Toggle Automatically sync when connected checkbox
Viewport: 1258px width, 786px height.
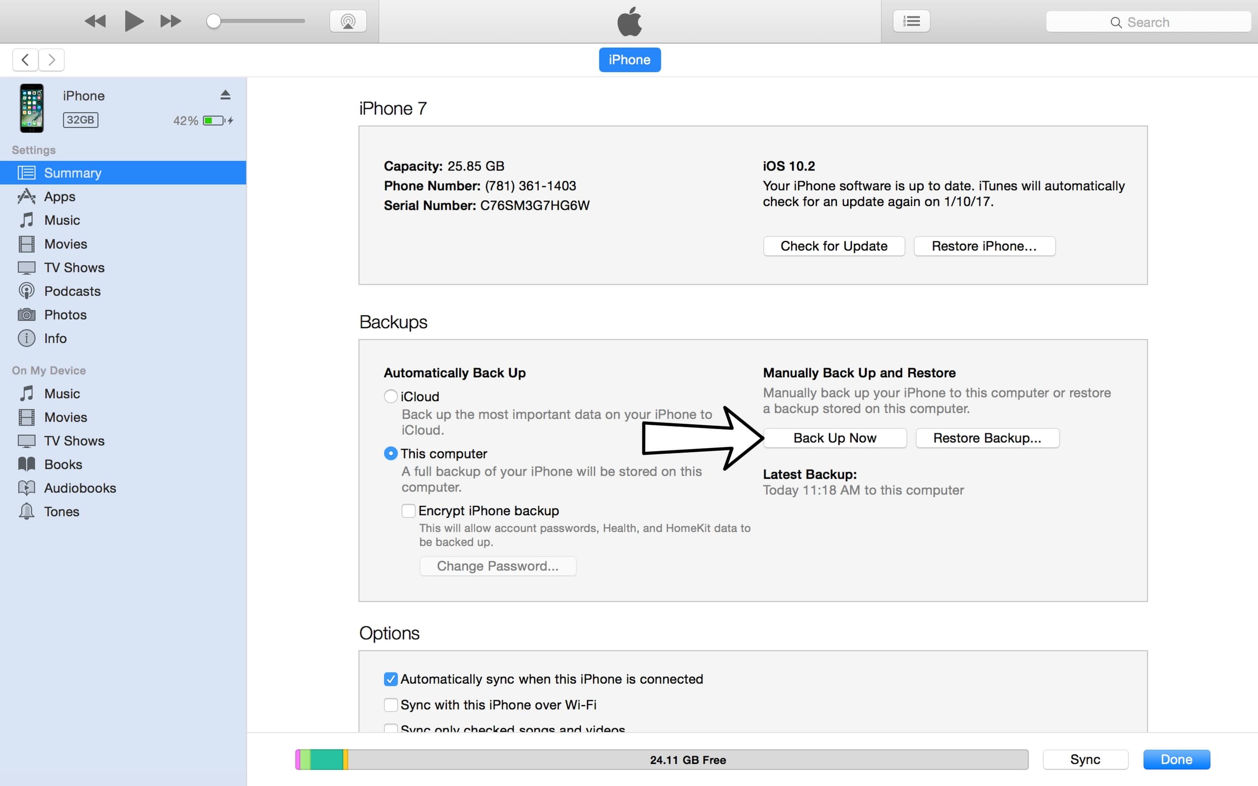[x=390, y=678]
